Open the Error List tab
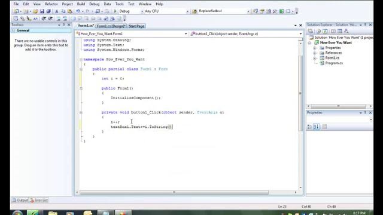 click(x=39, y=200)
